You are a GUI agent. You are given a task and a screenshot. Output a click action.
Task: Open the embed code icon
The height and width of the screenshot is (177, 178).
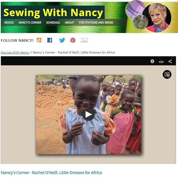[x=161, y=62]
